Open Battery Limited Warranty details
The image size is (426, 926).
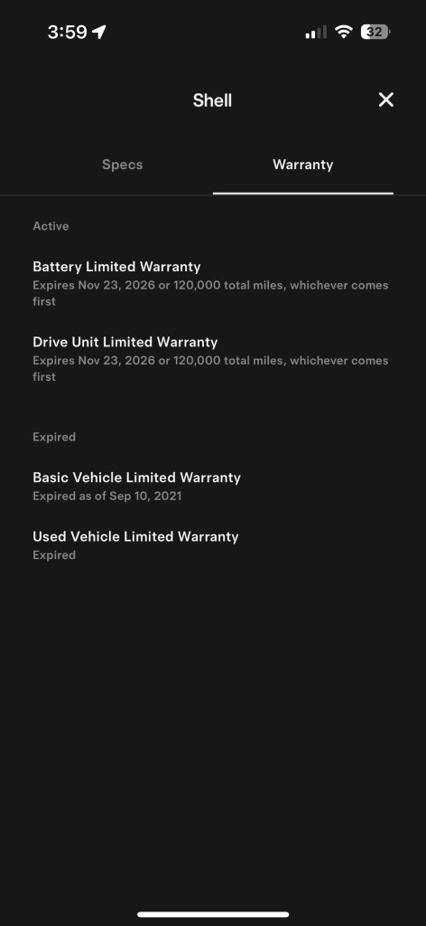pos(211,283)
